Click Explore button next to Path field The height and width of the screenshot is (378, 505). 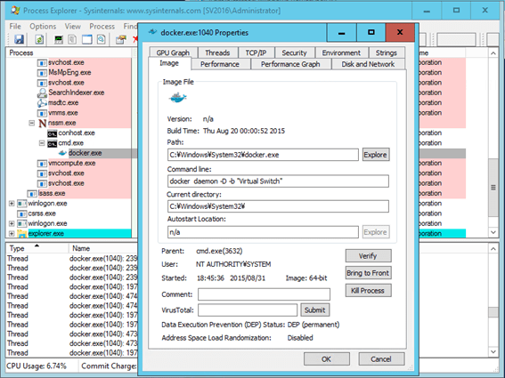(375, 155)
